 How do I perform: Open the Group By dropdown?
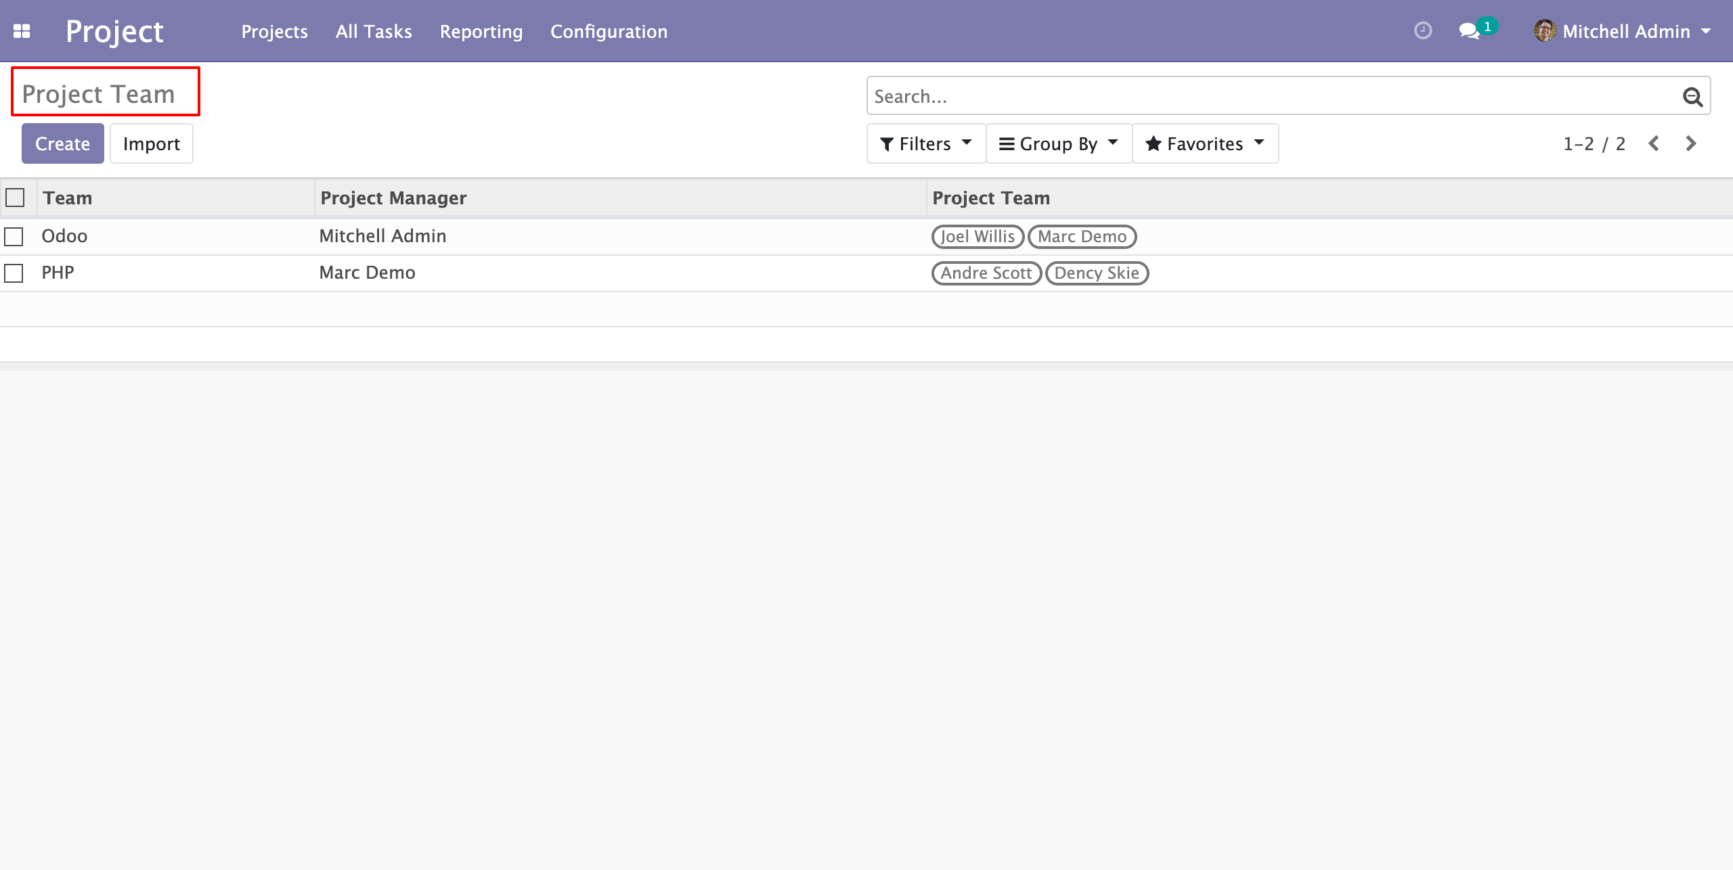(x=1059, y=143)
